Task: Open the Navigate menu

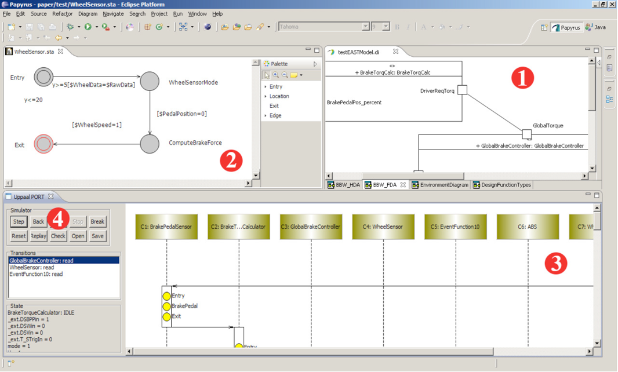Action: pos(113,14)
